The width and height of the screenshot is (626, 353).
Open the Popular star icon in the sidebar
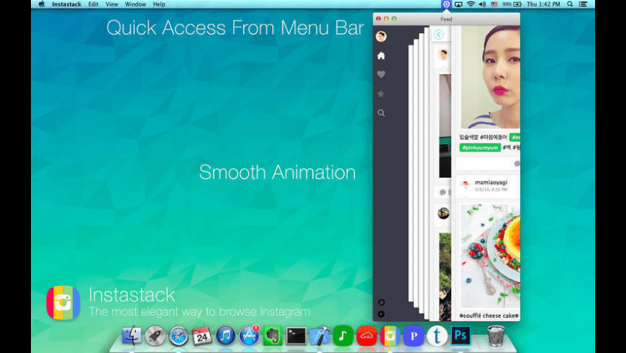(x=381, y=94)
